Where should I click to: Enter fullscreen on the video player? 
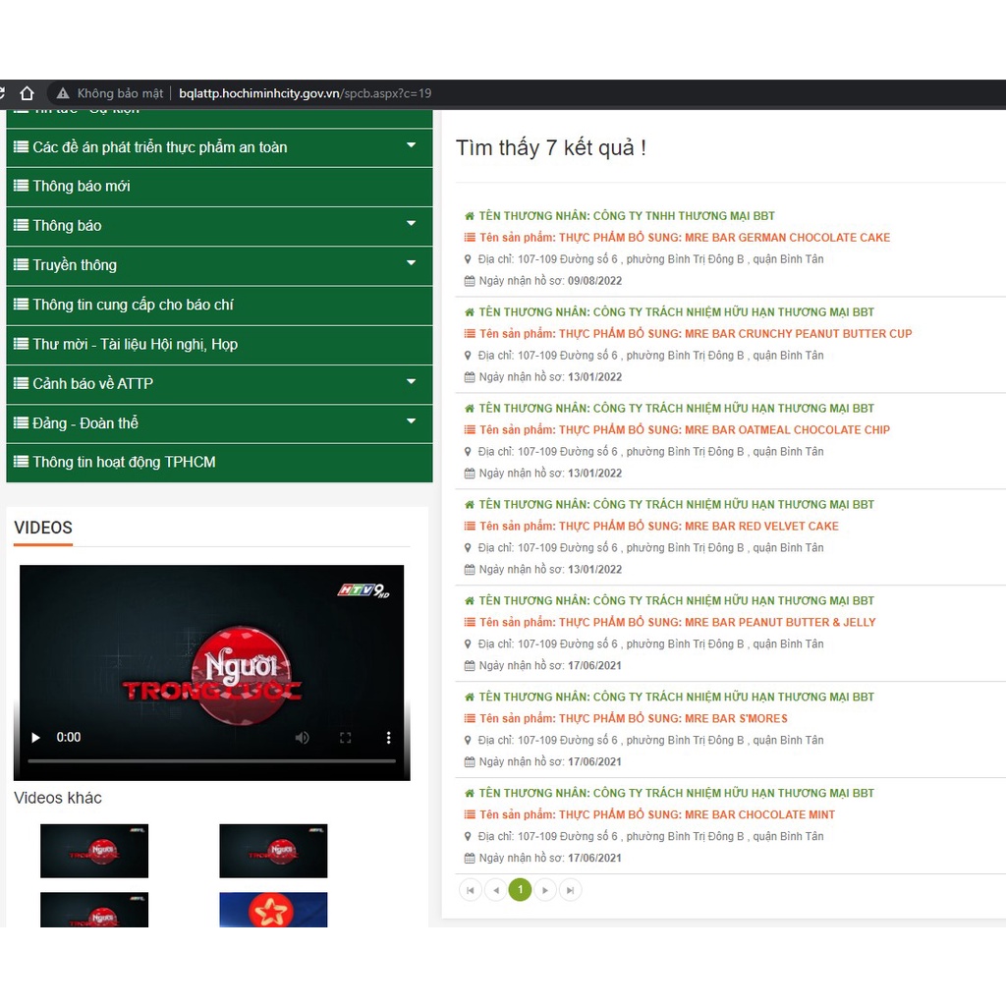[x=346, y=737]
